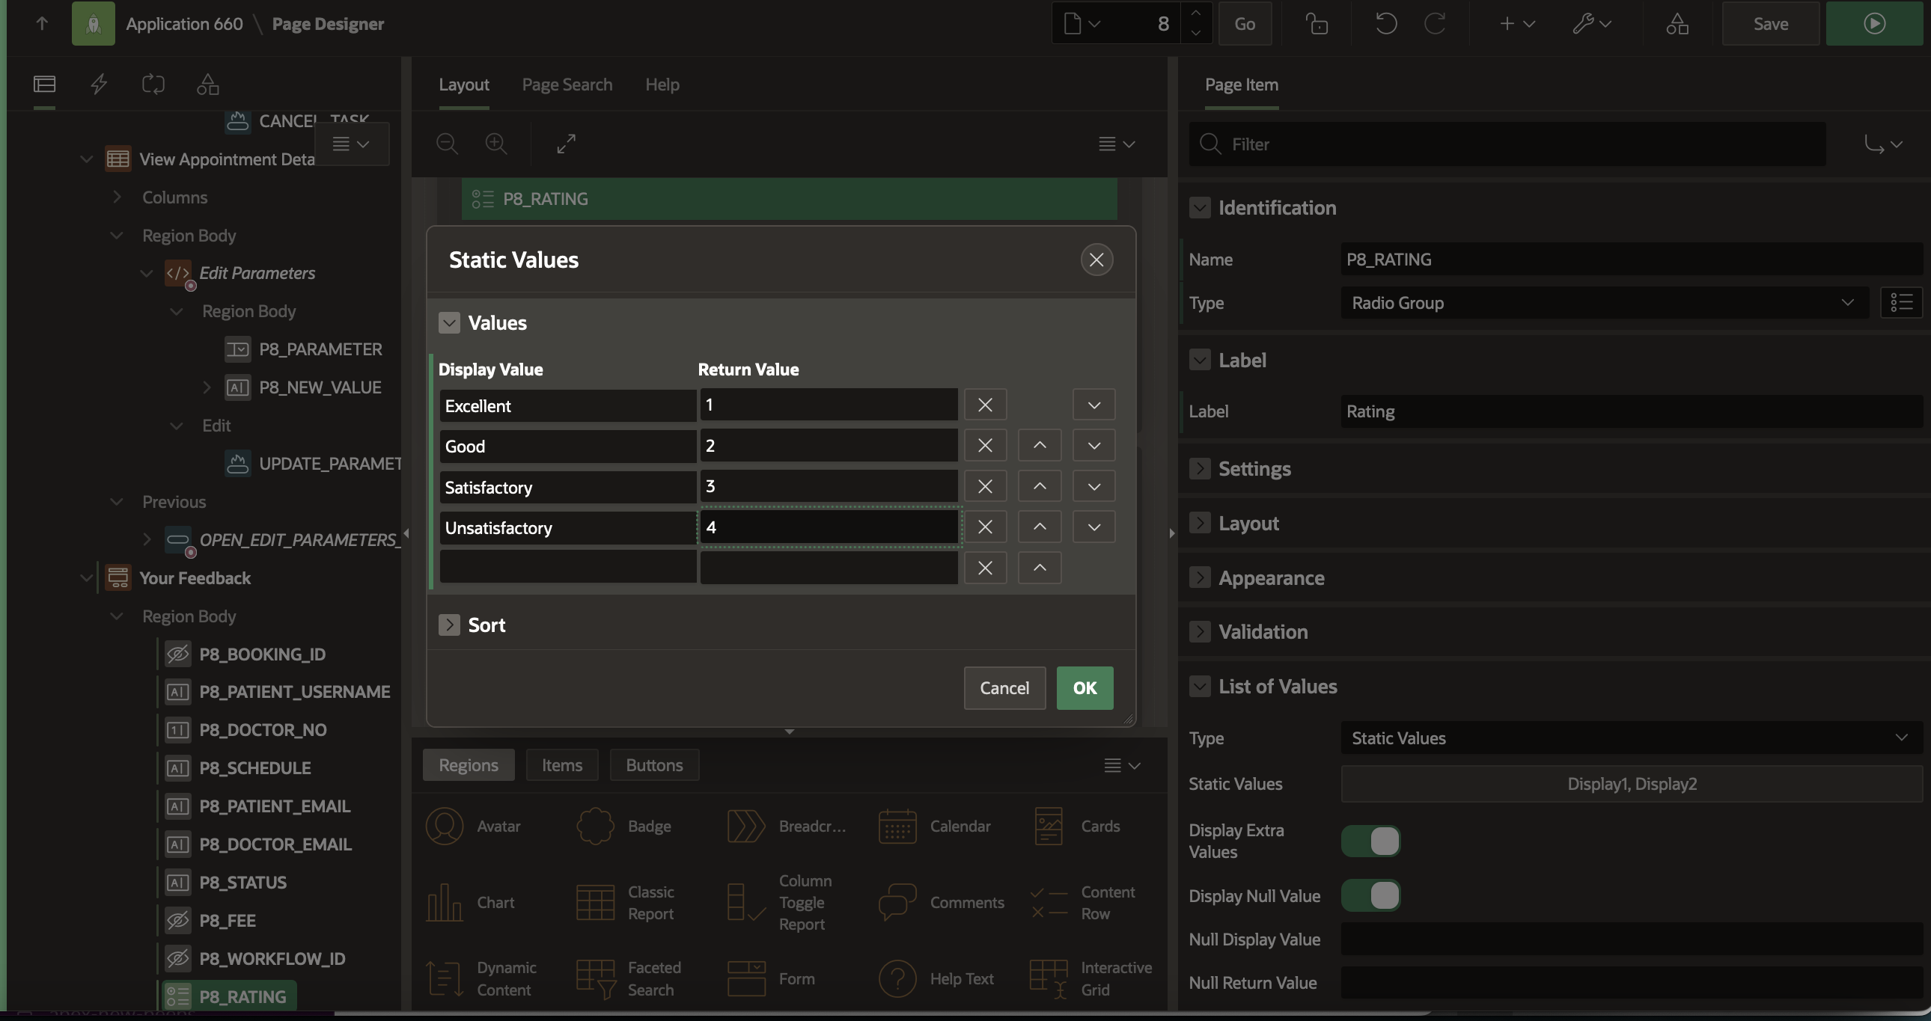This screenshot has height=1021, width=1931.
Task: Expand the Sort section
Action: coord(449,625)
